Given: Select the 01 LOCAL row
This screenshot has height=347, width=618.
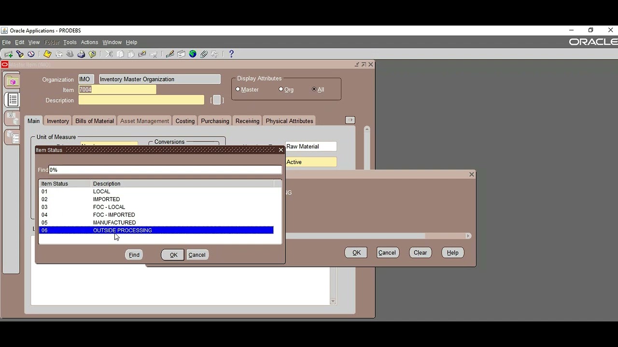Looking at the screenshot, I should pyautogui.click(x=156, y=191).
